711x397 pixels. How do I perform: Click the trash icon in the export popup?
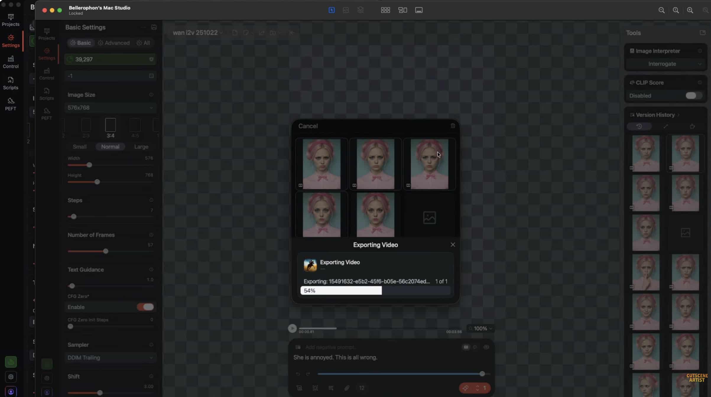pyautogui.click(x=452, y=126)
